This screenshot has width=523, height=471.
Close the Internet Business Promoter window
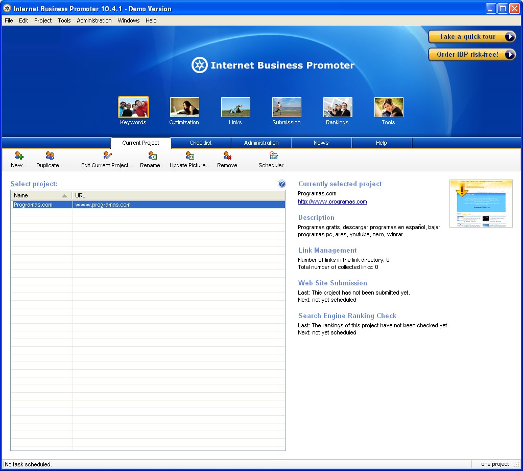coord(514,8)
